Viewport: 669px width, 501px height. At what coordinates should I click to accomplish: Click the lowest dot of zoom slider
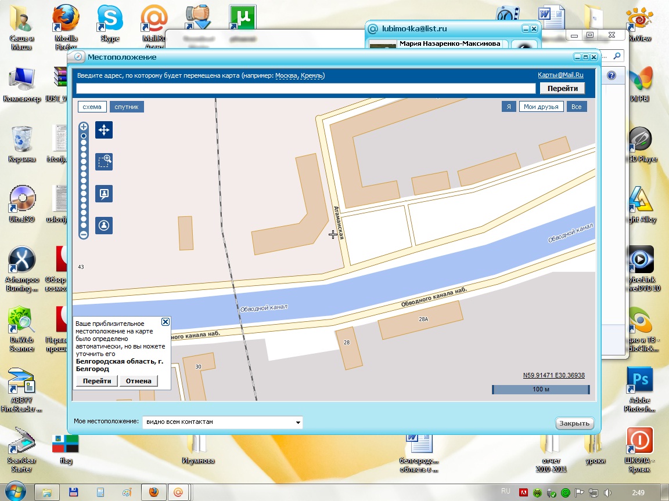coord(84,226)
